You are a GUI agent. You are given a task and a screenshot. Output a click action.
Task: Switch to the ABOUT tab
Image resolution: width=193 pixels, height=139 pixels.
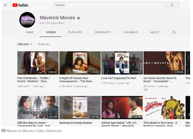(155, 32)
